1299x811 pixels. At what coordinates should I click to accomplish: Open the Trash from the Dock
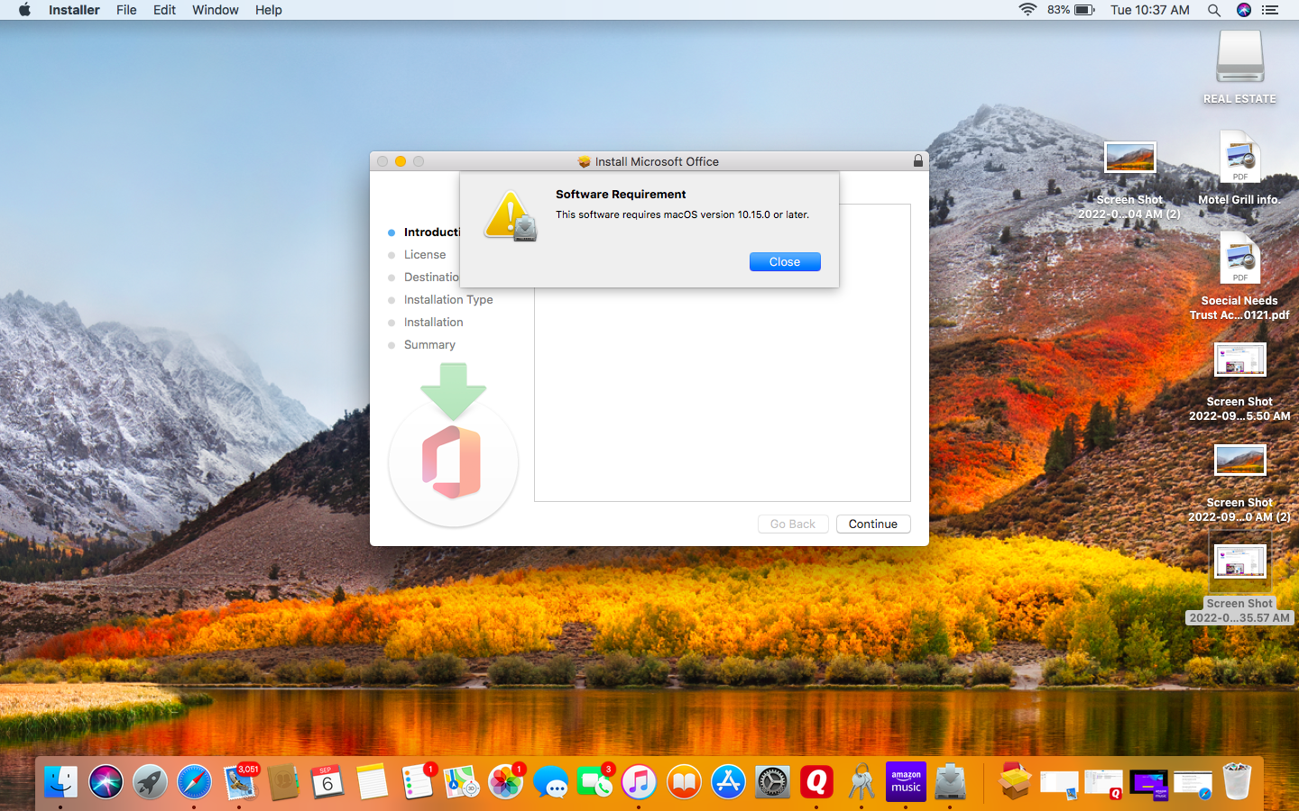1237,781
